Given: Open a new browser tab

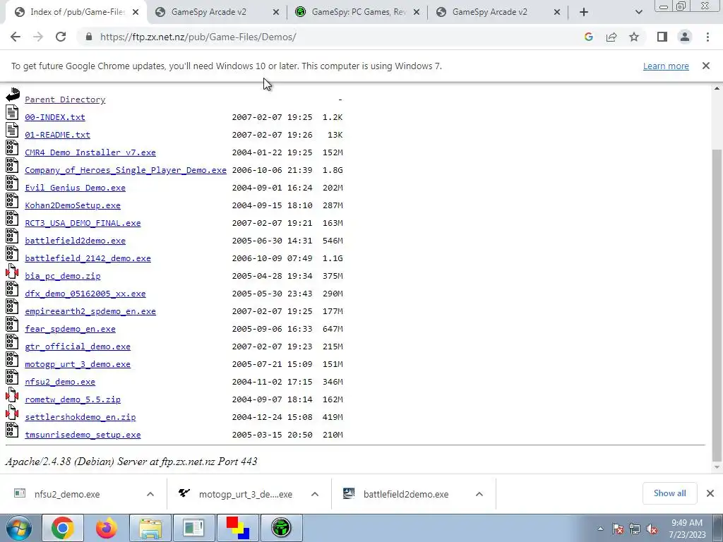Looking at the screenshot, I should (x=584, y=13).
